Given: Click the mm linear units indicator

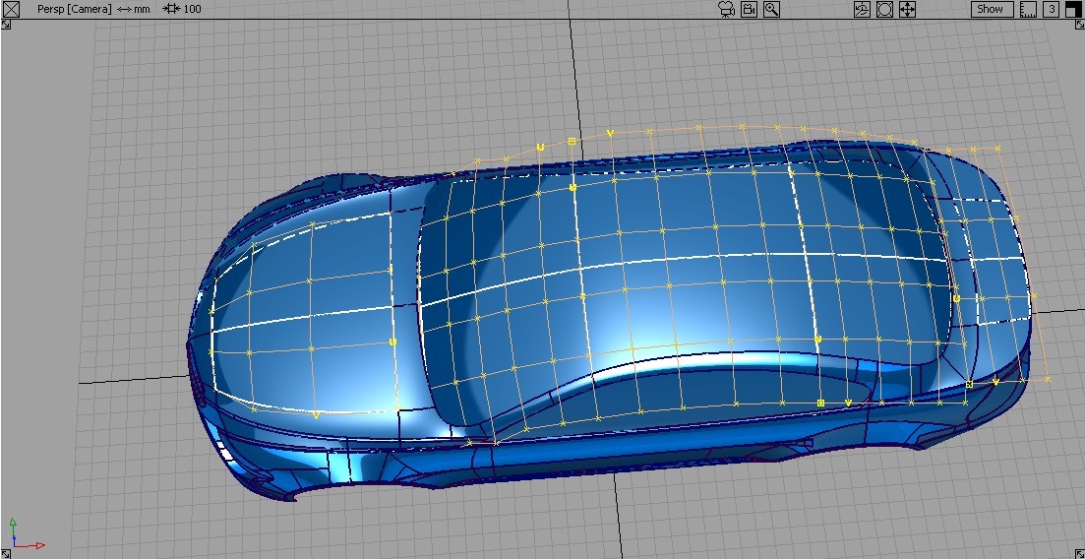Looking at the screenshot, I should pos(134,9).
